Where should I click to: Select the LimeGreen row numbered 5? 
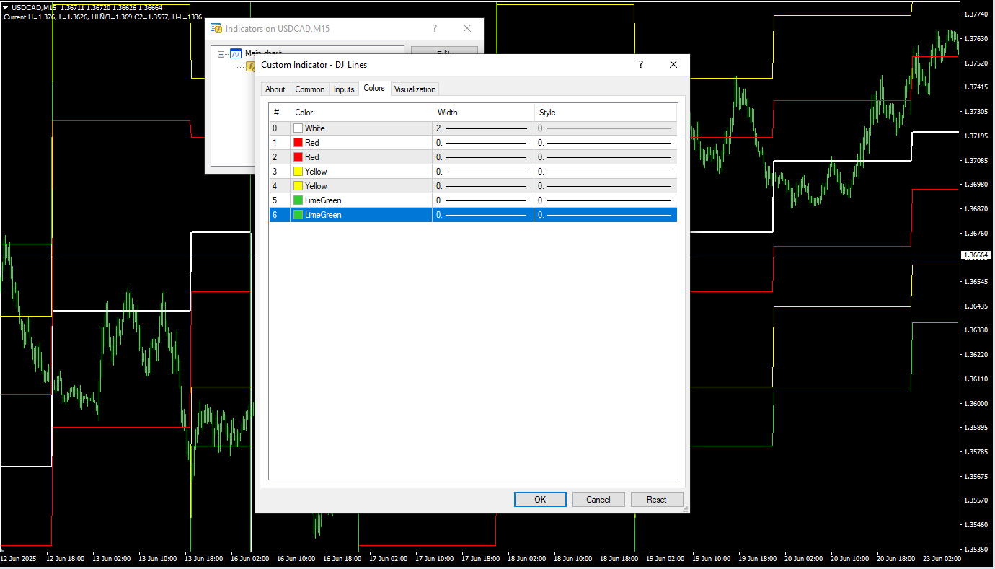coord(275,200)
